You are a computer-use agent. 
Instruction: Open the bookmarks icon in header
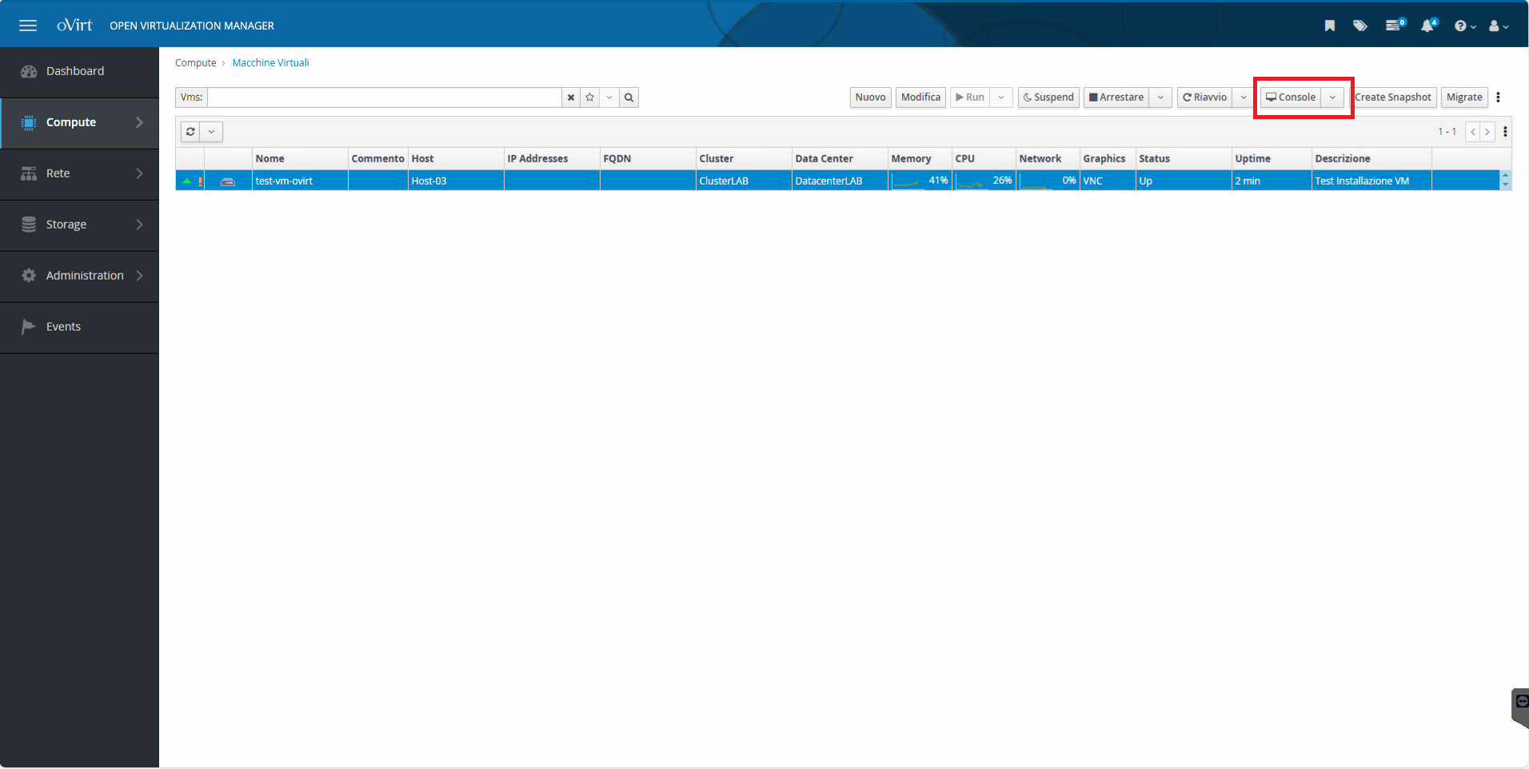1329,26
